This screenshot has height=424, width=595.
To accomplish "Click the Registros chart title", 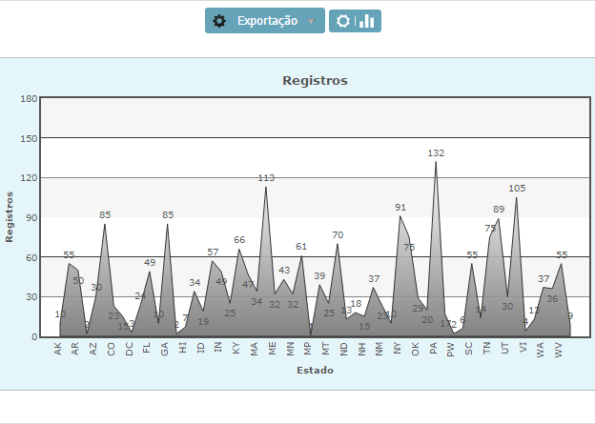I will point(315,80).
